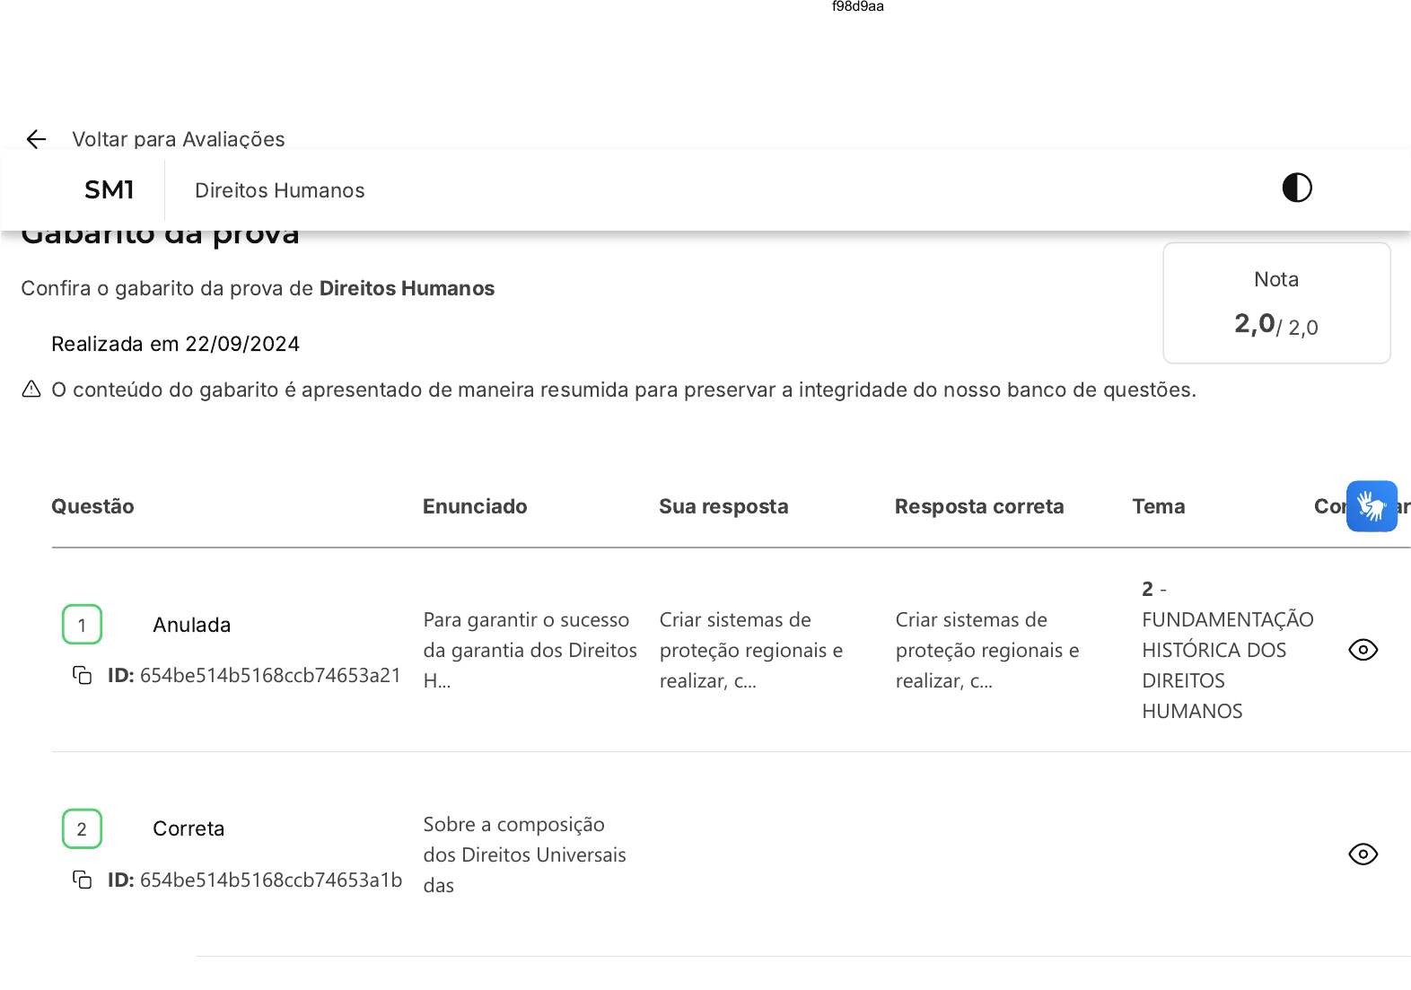Click the Resposta correta column header
The height and width of the screenshot is (990, 1411).
click(x=979, y=506)
